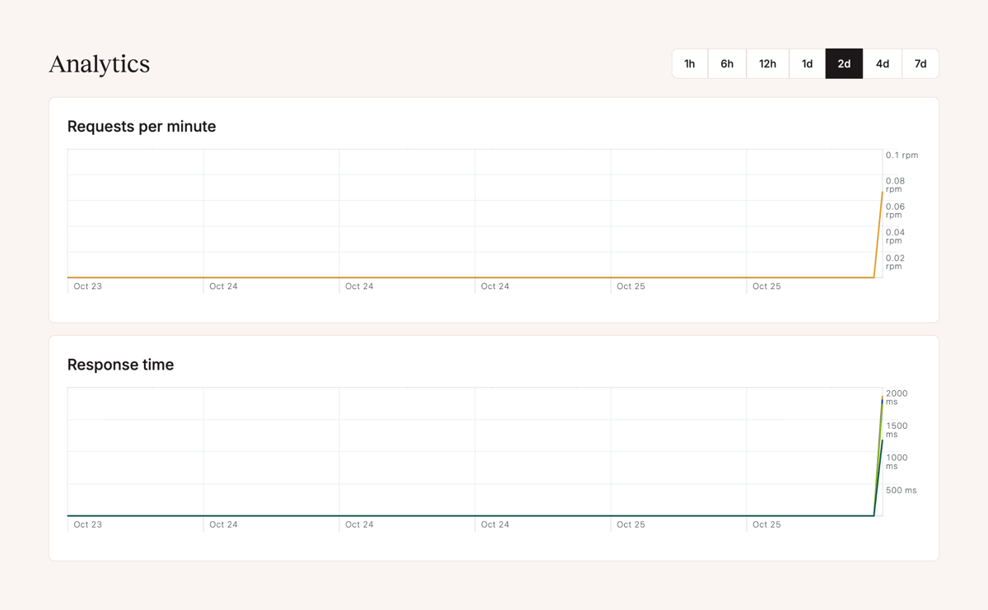988x610 pixels.
Task: Click the Requests per minute chart heading
Action: [141, 126]
